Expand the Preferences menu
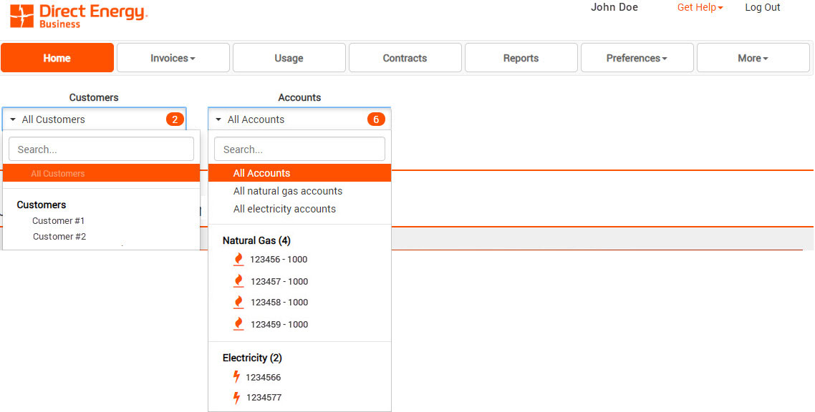The image size is (815, 412). [637, 58]
